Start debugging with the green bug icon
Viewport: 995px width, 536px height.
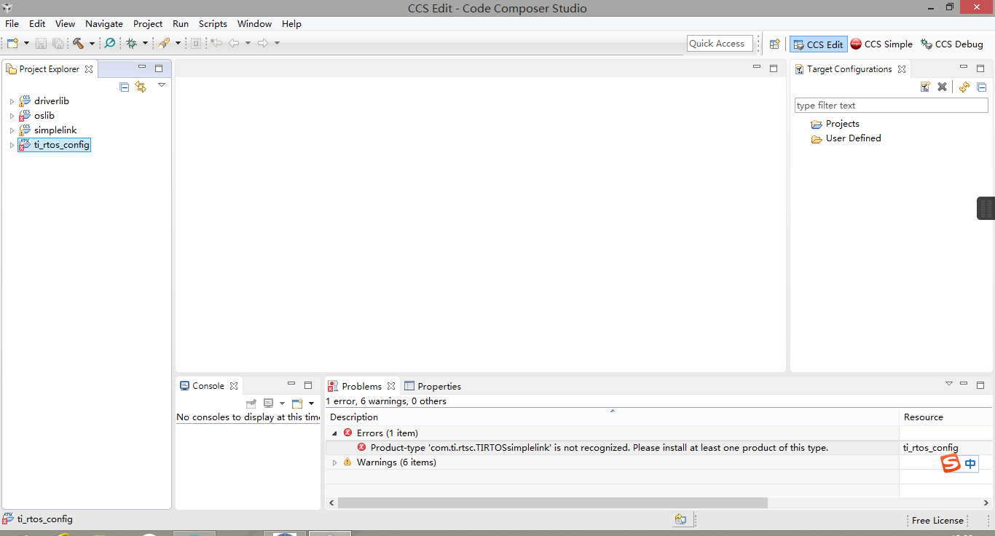tap(131, 44)
